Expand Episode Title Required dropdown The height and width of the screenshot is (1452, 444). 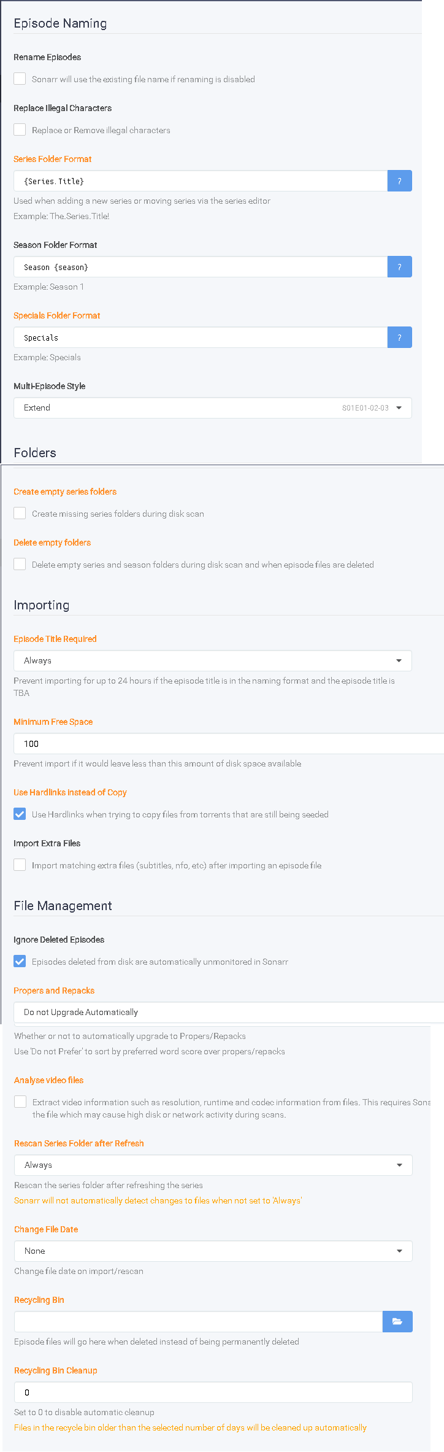(x=213, y=661)
